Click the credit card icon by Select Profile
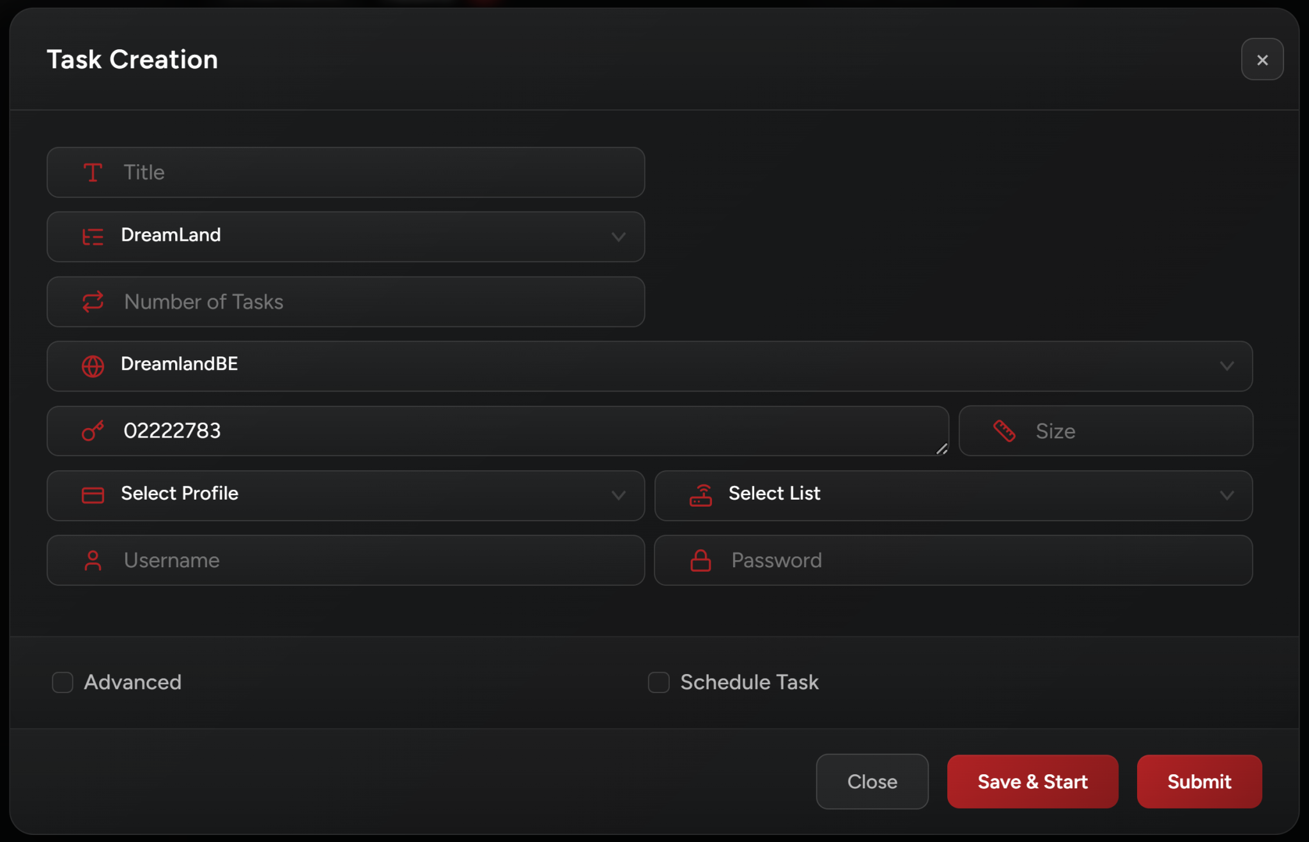This screenshot has width=1309, height=842. [93, 495]
